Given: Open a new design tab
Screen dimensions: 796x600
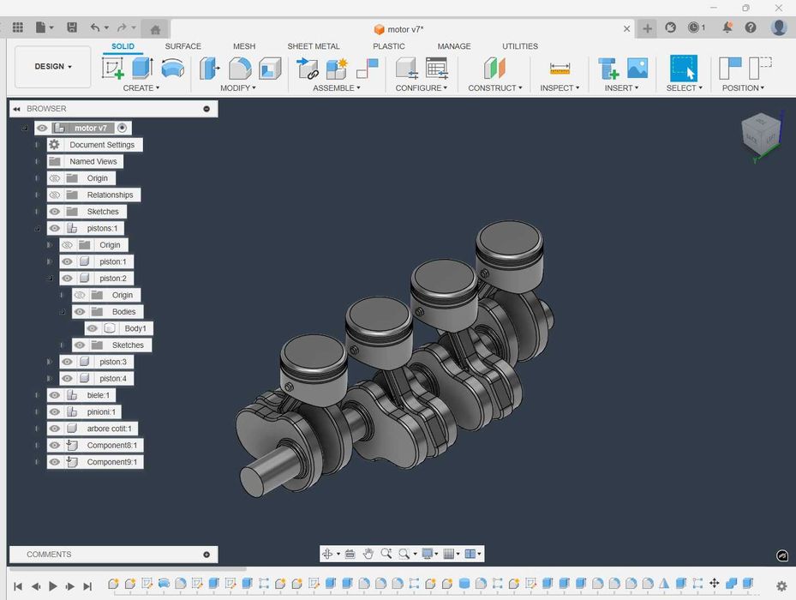Looking at the screenshot, I should (647, 28).
